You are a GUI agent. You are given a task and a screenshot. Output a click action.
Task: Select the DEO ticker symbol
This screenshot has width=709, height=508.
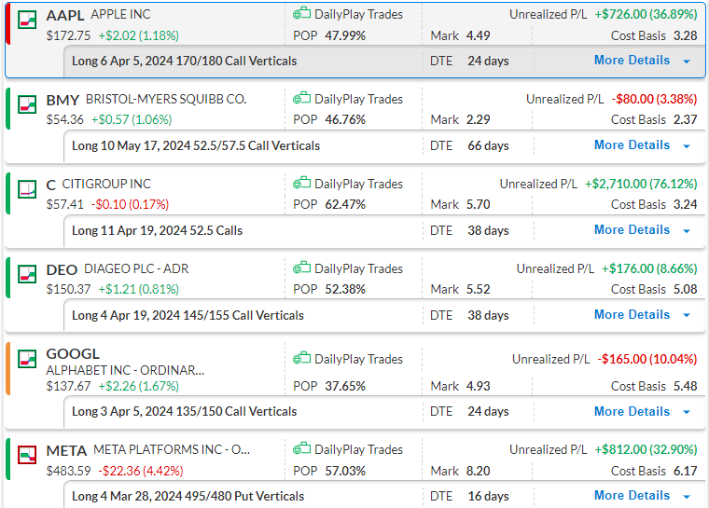point(62,269)
